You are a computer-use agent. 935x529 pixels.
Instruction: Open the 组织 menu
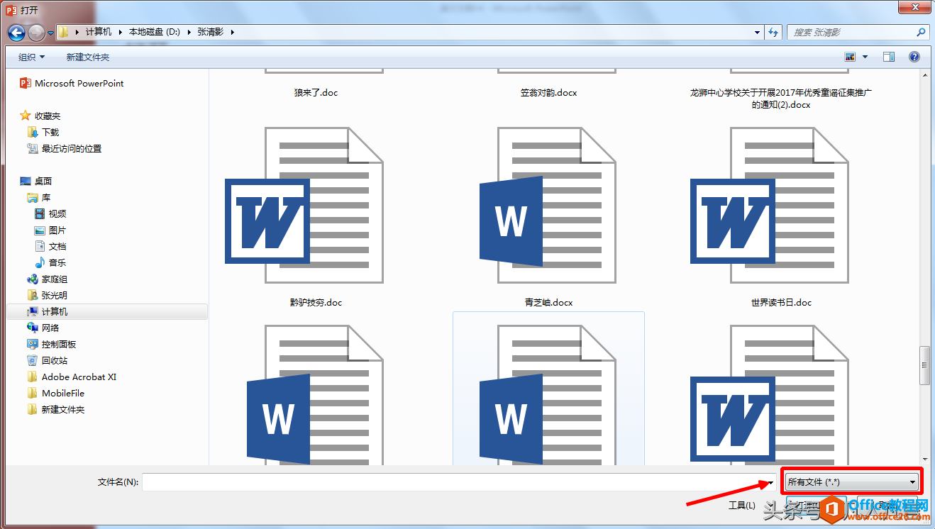pyautogui.click(x=31, y=57)
